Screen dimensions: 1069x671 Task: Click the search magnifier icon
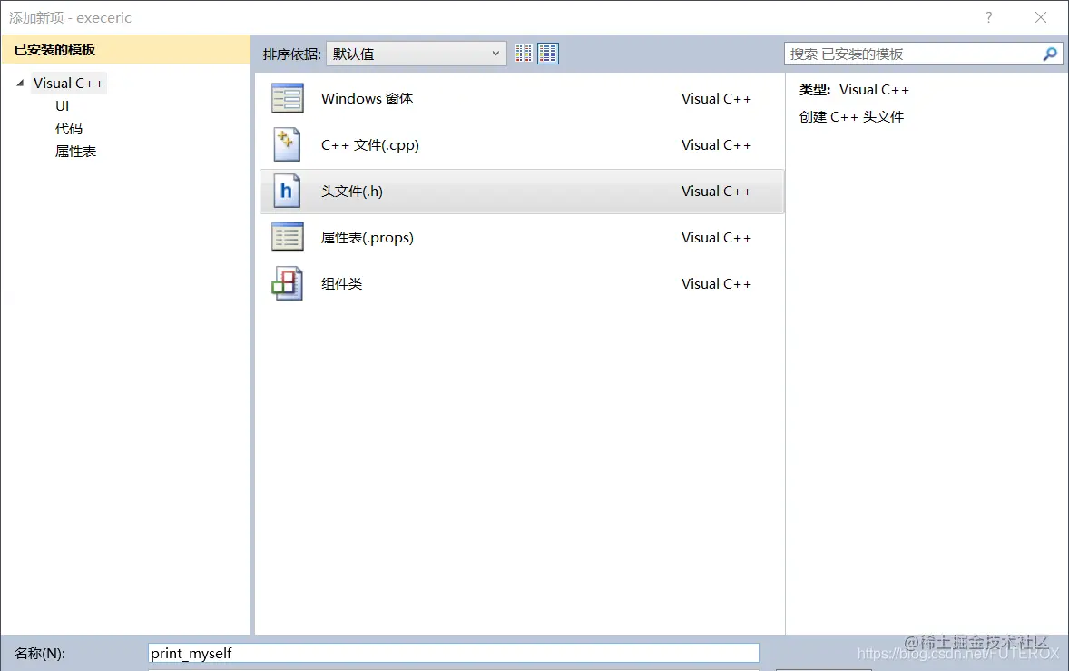pyautogui.click(x=1050, y=54)
